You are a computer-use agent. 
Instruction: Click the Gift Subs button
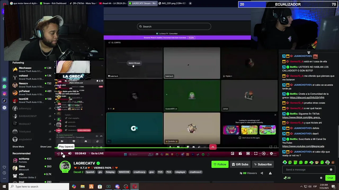[240, 164]
